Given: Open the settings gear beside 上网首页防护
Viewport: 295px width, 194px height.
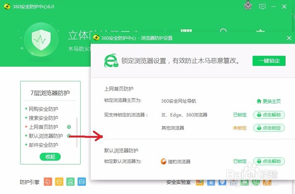Looking at the screenshot, I should click(69, 127).
